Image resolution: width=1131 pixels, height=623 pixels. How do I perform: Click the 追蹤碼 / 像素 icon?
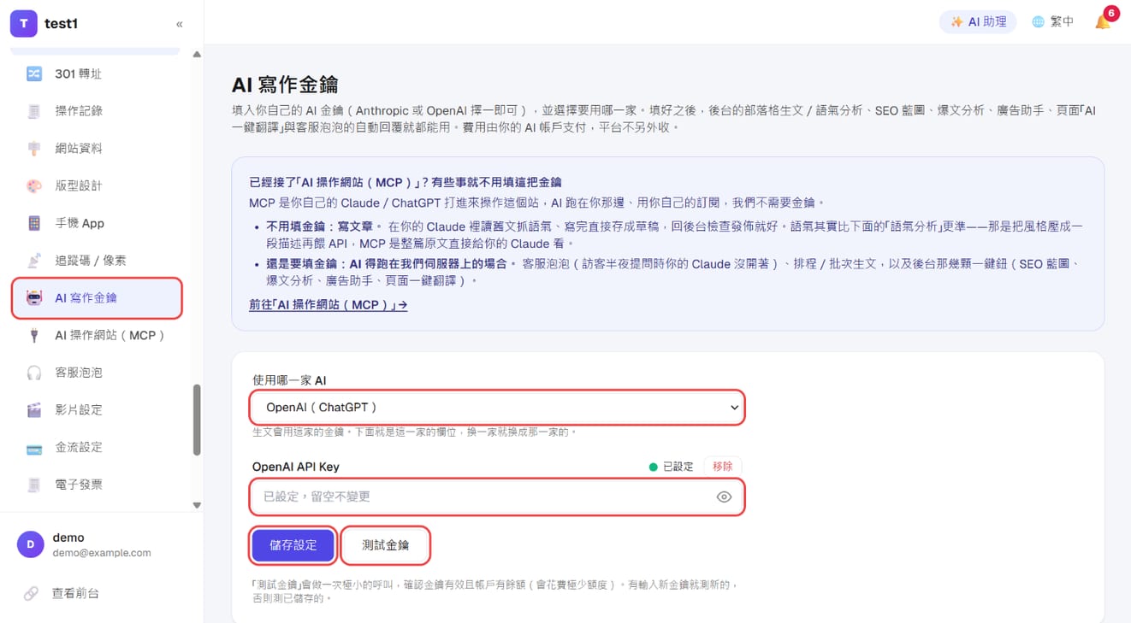click(x=34, y=261)
